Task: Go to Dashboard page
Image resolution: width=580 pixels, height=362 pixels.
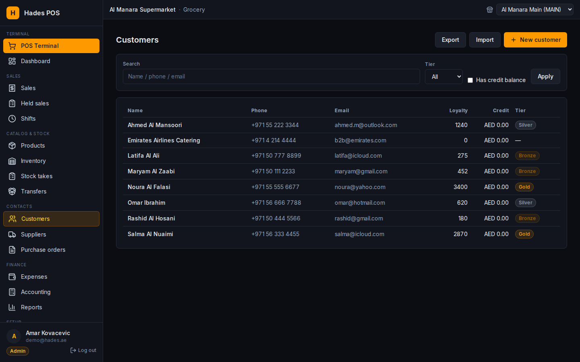Action: pos(51,61)
